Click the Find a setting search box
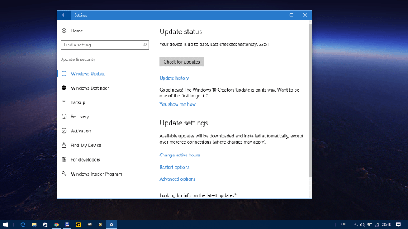408x229 pixels. click(x=105, y=45)
